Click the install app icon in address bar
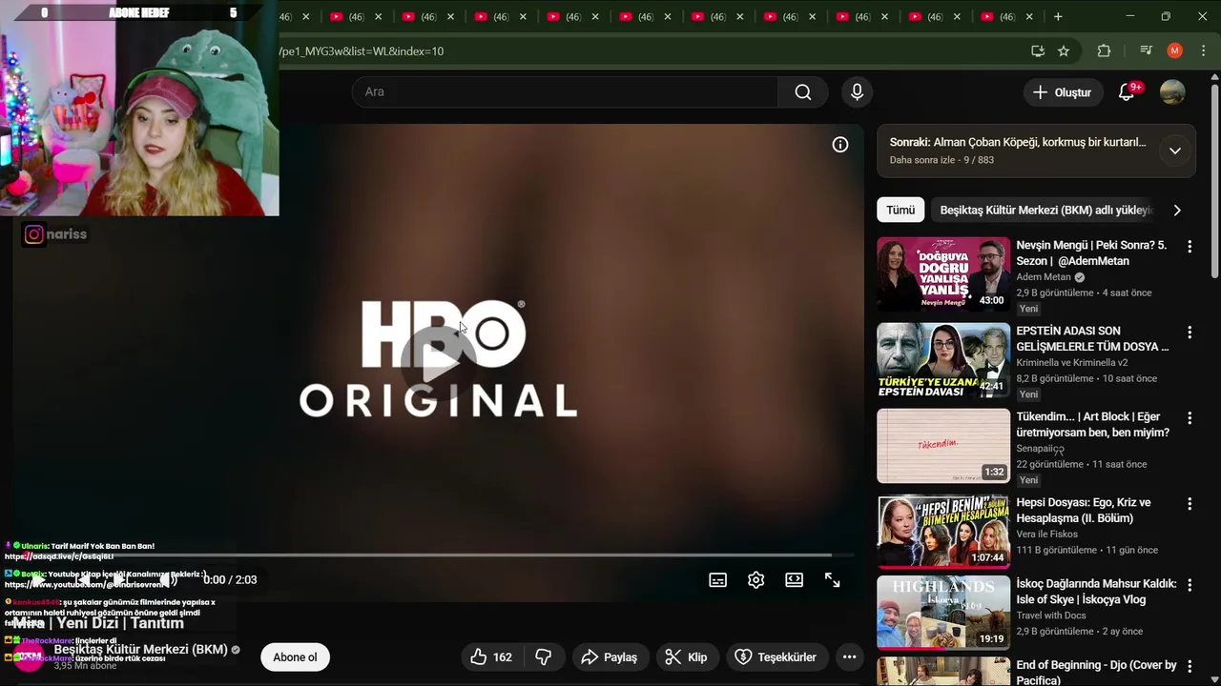1221x686 pixels. [1038, 51]
